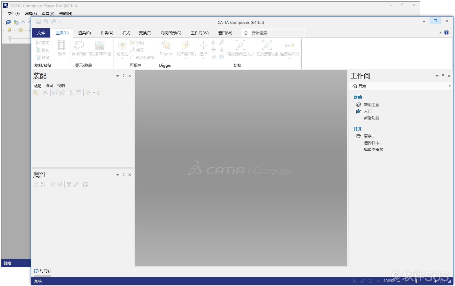Click the 复制 (copy) button
455x286 pixels.
pos(43,50)
